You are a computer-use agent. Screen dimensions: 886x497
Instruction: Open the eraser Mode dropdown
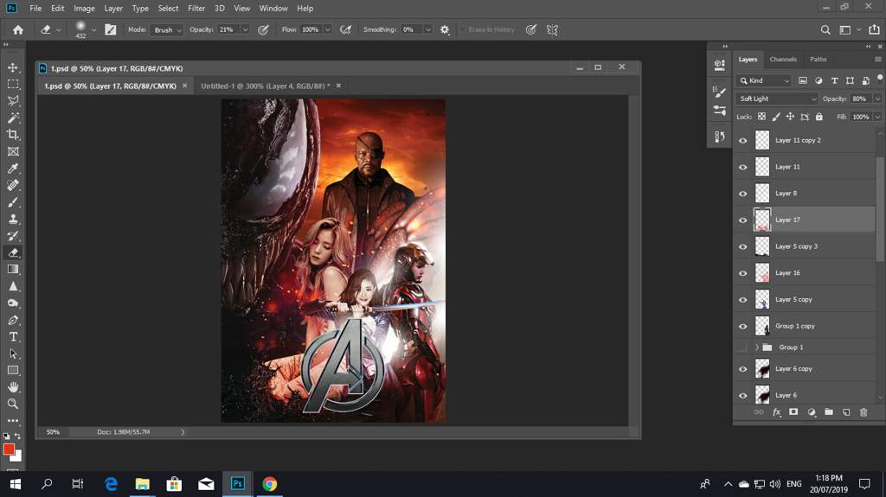166,30
